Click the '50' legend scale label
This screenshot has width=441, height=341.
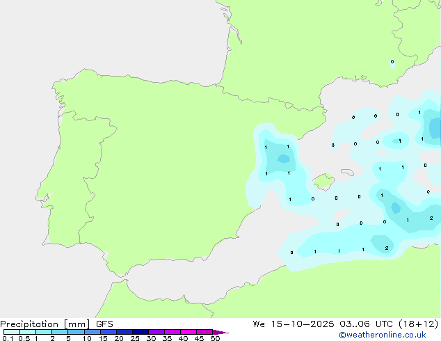point(215,338)
